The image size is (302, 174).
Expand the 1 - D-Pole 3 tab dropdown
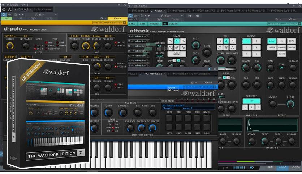[30, 9]
